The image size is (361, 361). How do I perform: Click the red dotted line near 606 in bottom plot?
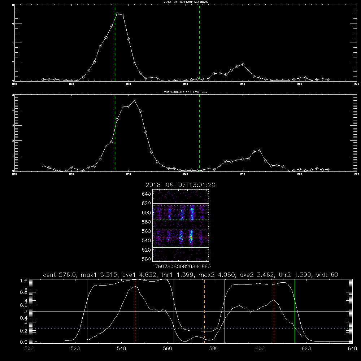274,311
